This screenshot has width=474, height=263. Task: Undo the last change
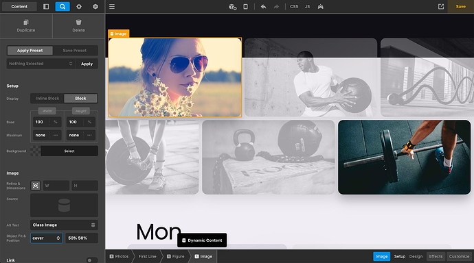click(x=263, y=6)
